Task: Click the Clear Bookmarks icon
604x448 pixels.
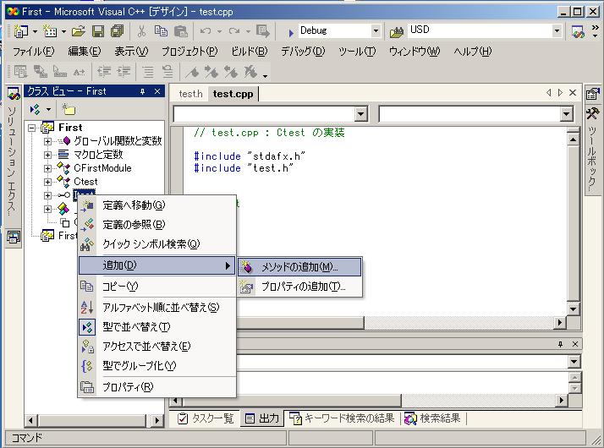Action: point(250,72)
